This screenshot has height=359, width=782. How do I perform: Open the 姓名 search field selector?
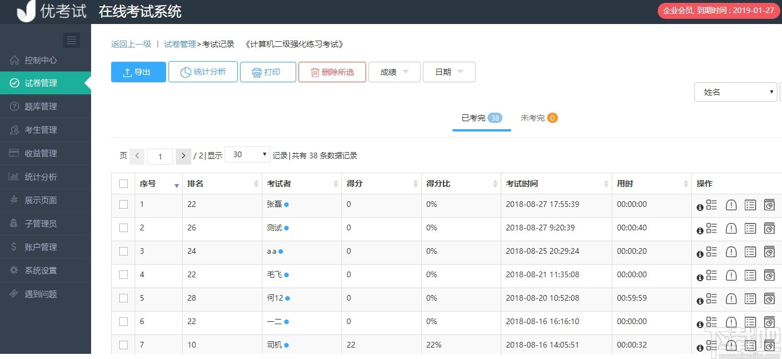(x=736, y=92)
